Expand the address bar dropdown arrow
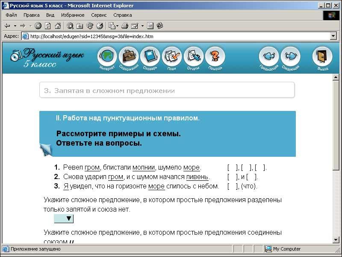The height and width of the screenshot is (257, 342). (333, 36)
